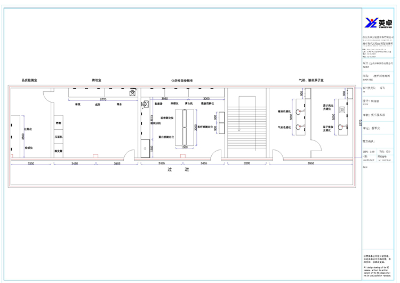Select the sink symbol in the baking room
The image size is (400, 283).
tap(132, 92)
